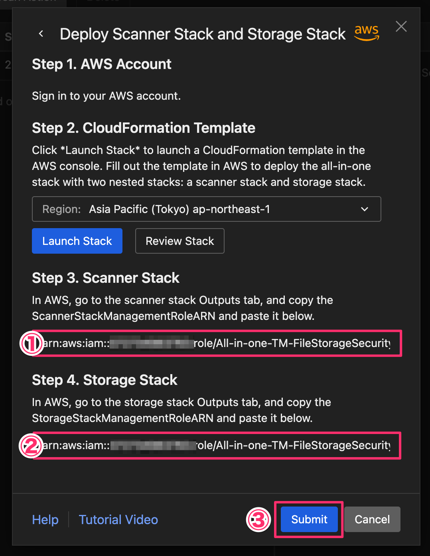The image size is (430, 556).
Task: Click the back chevron beside the dialog title
Action: [41, 34]
